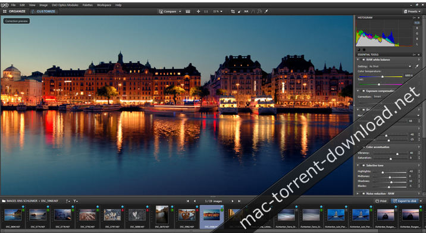The height and width of the screenshot is (233, 426).
Task: Show the RGB histogram channel
Action: coord(416,23)
